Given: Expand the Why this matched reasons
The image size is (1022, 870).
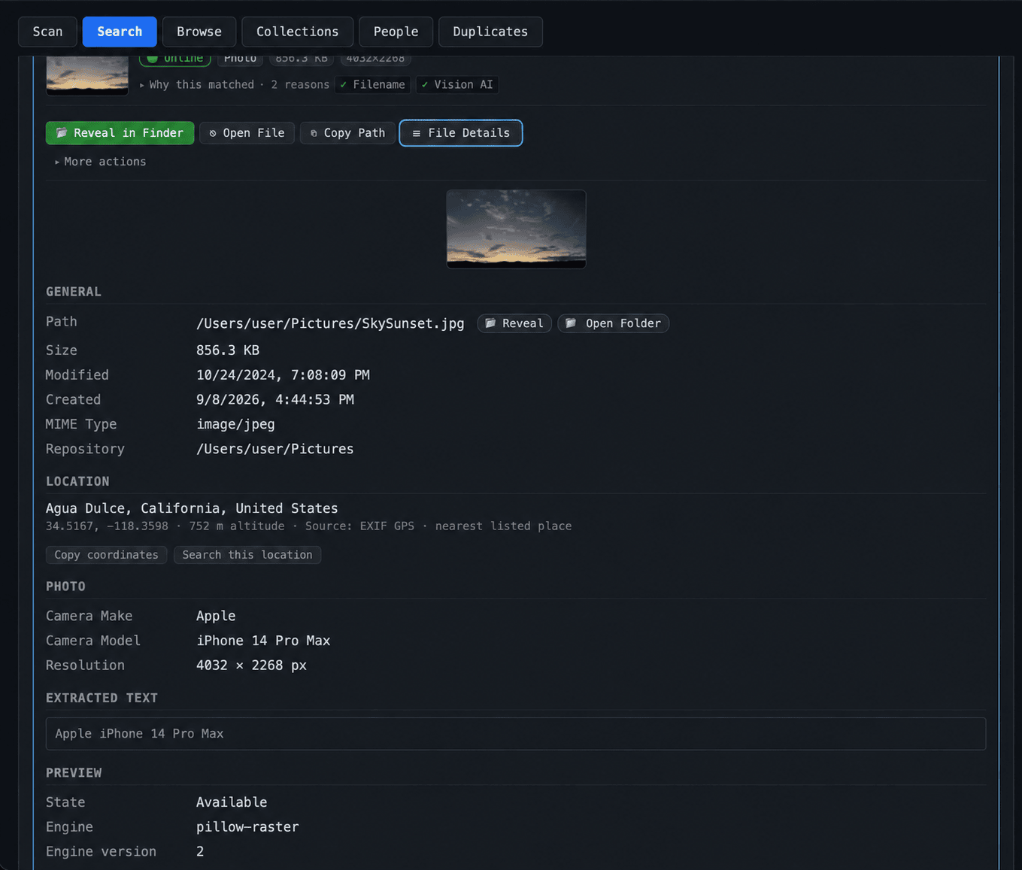Looking at the screenshot, I should click(235, 85).
